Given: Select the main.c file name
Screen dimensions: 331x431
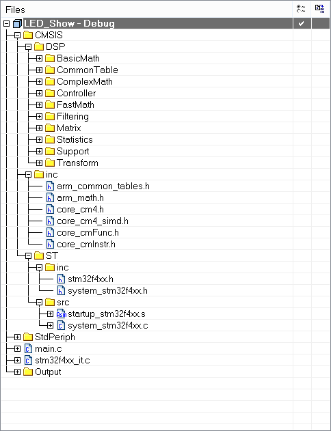Looking at the screenshot, I should [x=49, y=348].
